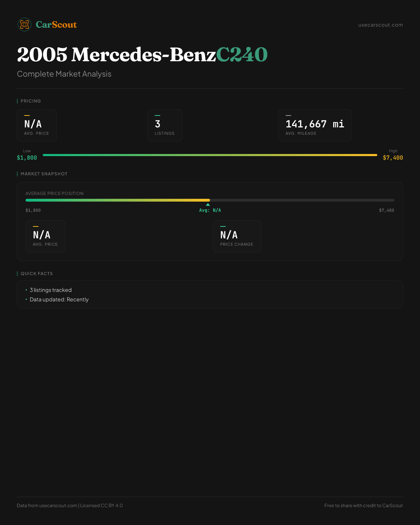Click the $1,800 Low price label

pos(27,157)
